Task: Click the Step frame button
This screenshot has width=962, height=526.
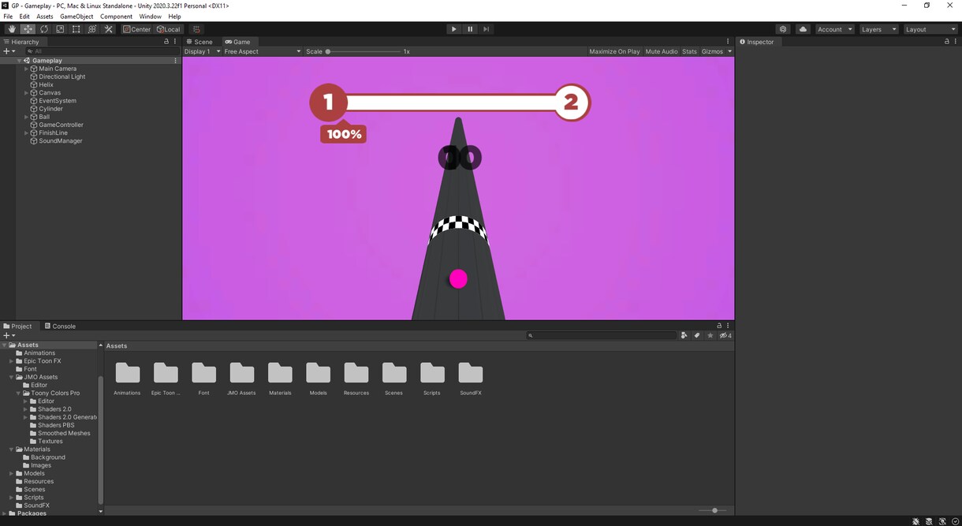Action: point(487,29)
